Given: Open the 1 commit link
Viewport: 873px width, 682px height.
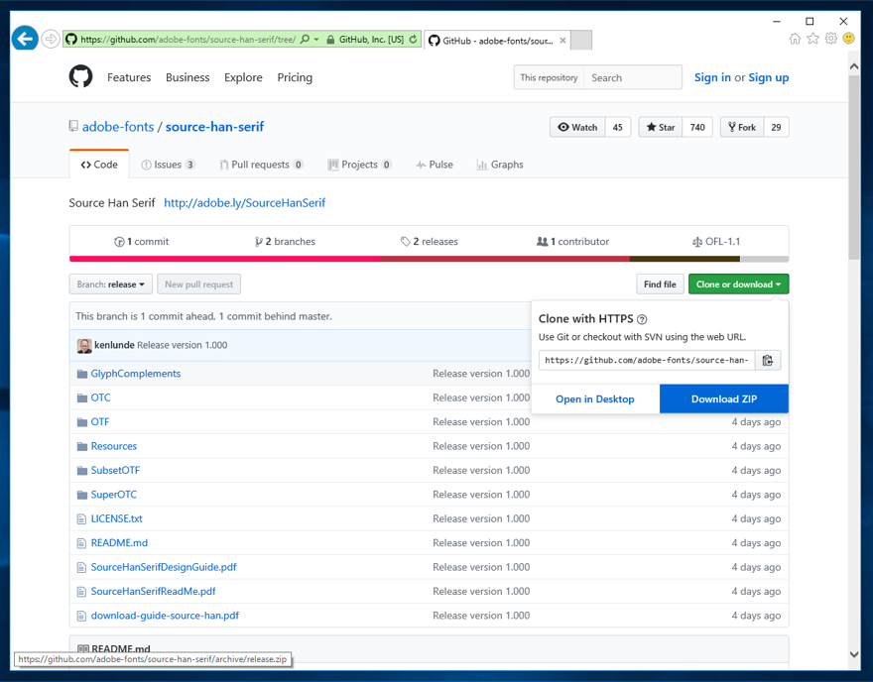Looking at the screenshot, I should pyautogui.click(x=142, y=242).
